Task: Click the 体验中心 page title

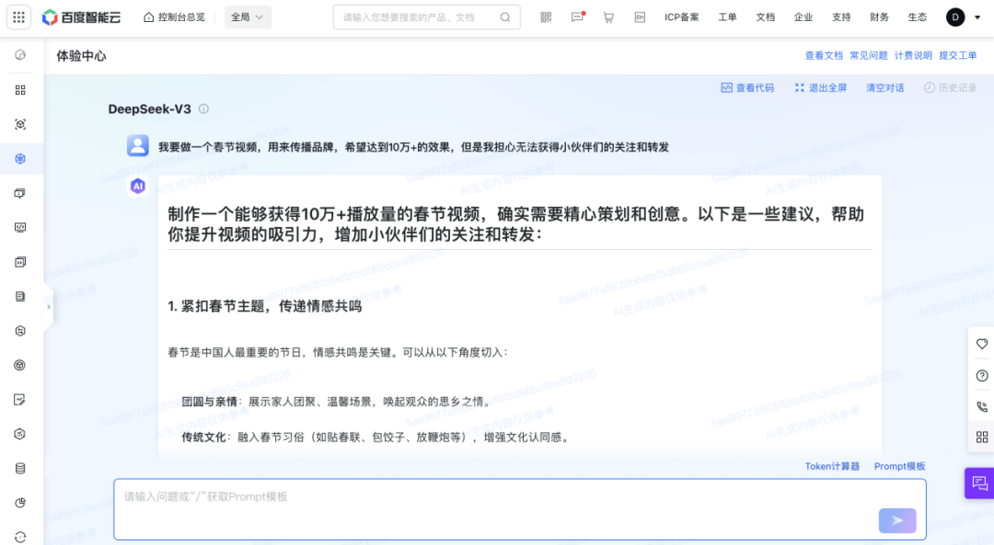Action: pyautogui.click(x=81, y=56)
